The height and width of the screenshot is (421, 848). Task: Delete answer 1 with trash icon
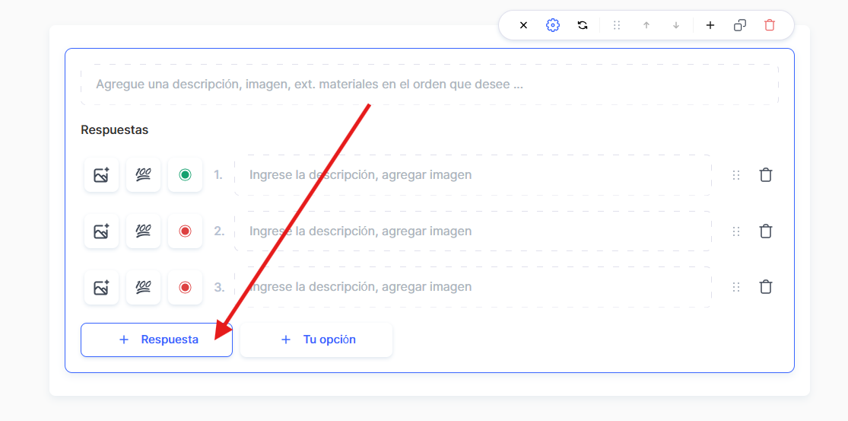[x=765, y=175]
